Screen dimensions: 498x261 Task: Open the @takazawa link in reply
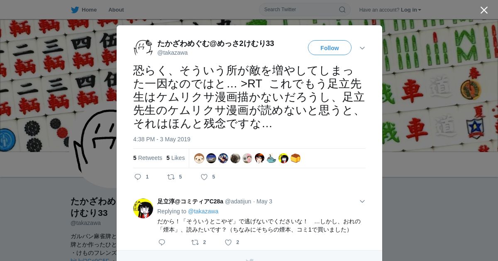203,211
